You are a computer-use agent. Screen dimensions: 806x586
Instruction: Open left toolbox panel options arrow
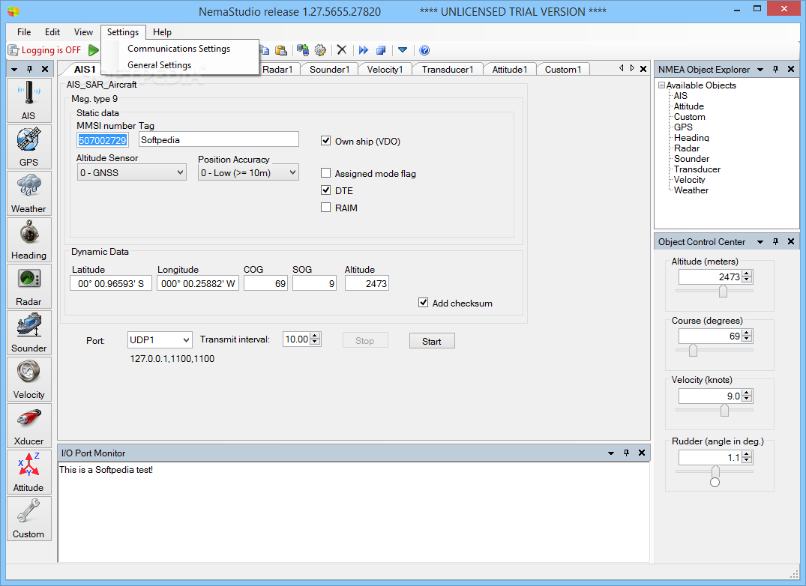[14, 70]
